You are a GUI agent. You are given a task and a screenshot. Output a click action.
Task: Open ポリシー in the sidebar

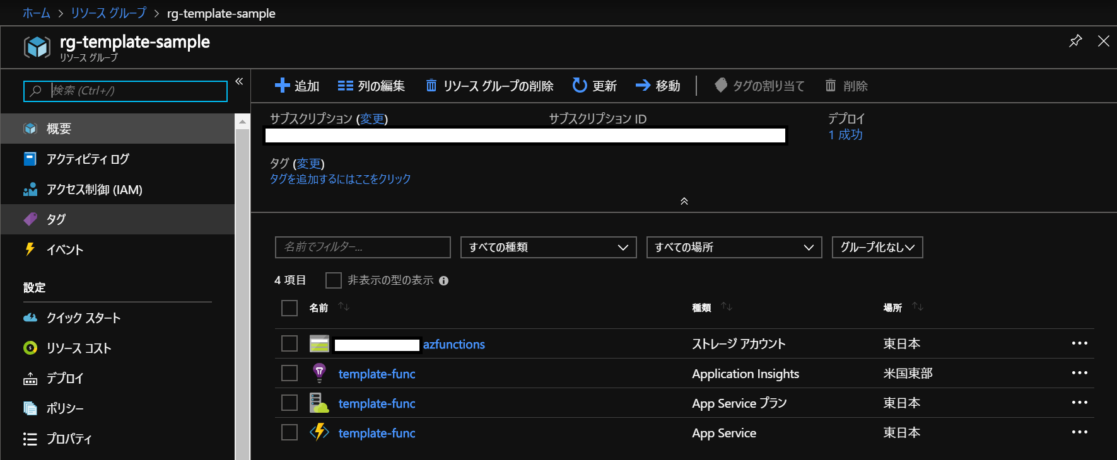tap(117, 408)
